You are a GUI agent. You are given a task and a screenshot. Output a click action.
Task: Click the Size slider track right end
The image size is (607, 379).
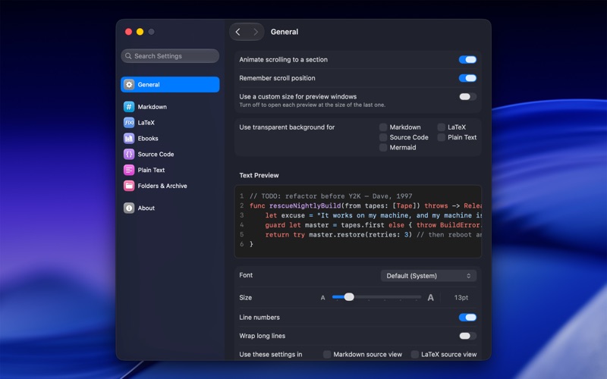coord(420,297)
